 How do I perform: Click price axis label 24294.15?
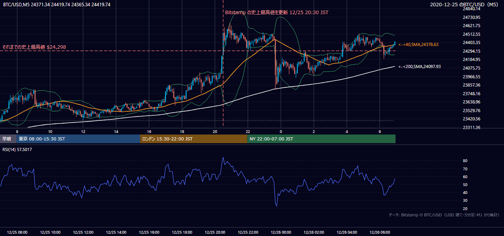pyautogui.click(x=472, y=51)
